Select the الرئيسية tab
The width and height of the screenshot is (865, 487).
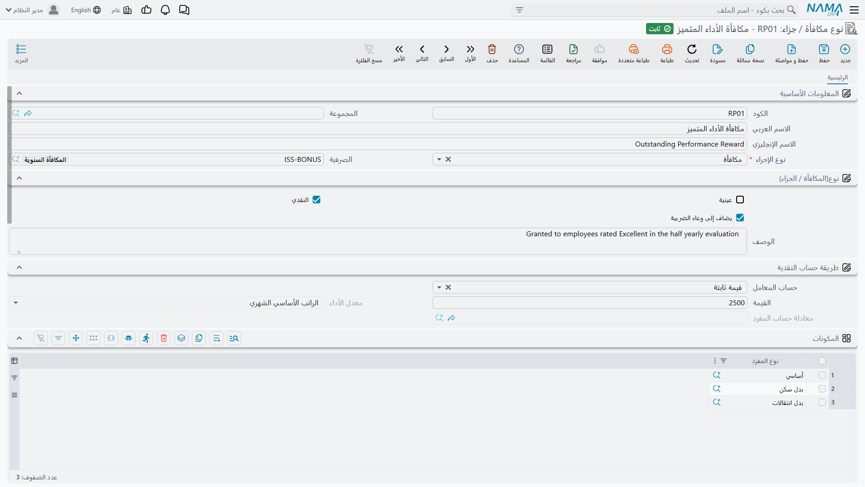point(838,78)
